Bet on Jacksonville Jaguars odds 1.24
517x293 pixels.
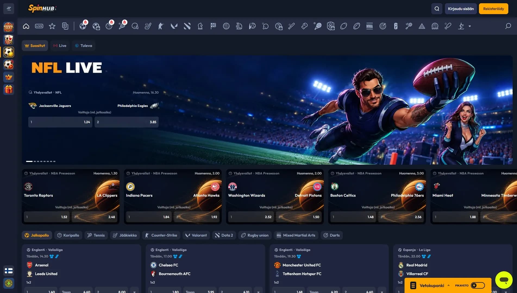pyautogui.click(x=60, y=122)
